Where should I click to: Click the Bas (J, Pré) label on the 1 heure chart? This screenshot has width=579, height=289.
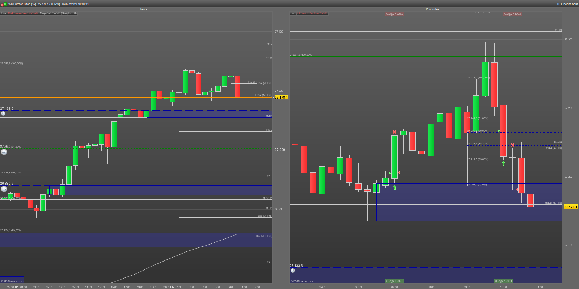click(x=265, y=216)
